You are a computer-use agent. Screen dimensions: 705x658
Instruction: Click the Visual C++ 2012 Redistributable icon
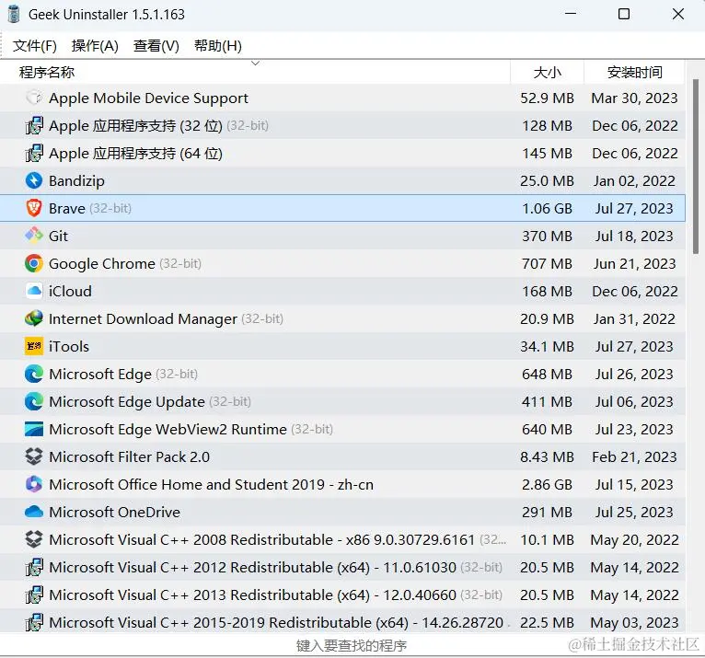[x=34, y=567]
